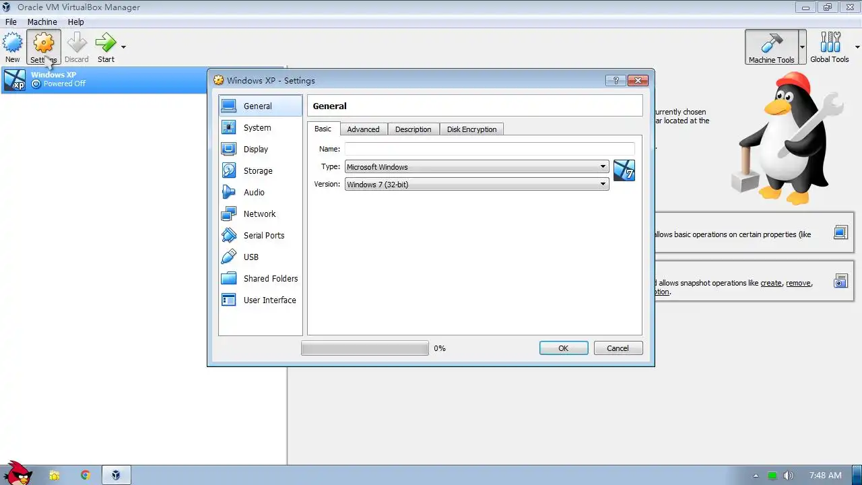
Task: Open the Help menu
Action: (x=75, y=22)
